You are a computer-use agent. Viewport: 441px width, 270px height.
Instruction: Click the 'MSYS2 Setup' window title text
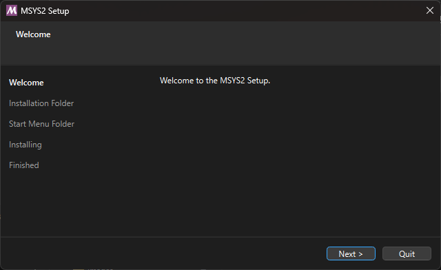[x=45, y=11]
